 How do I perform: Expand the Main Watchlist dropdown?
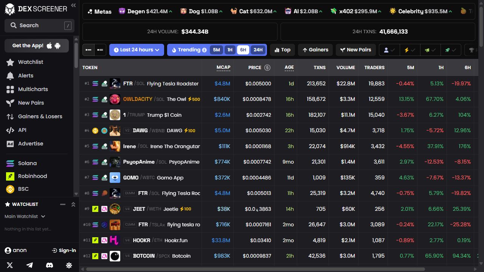(25, 216)
